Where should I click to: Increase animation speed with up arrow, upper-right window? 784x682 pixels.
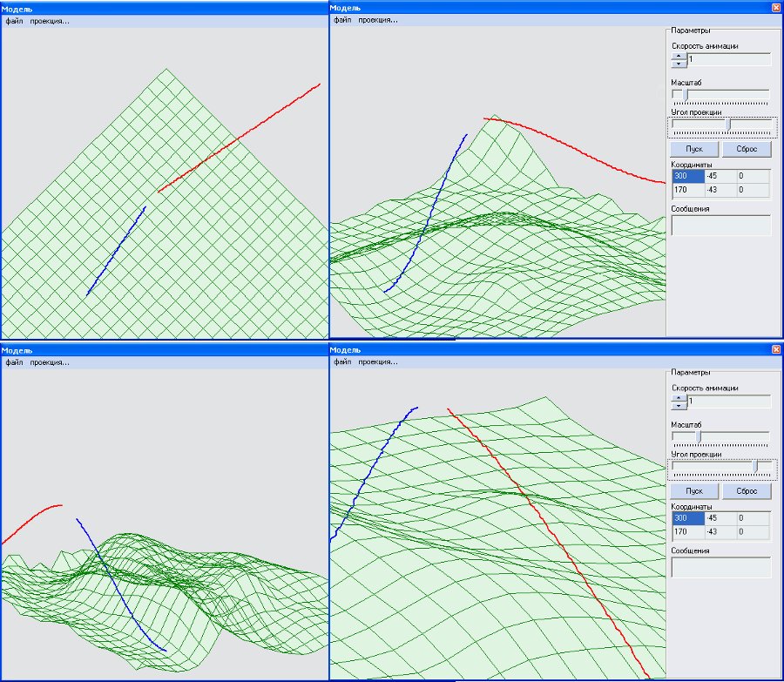click(x=679, y=56)
